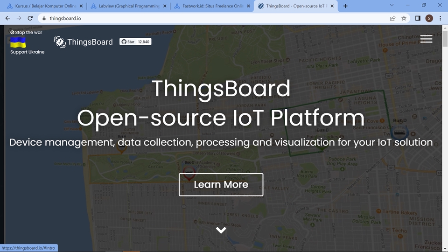
Task: Reload the thingsboard.io page
Action: 30,18
